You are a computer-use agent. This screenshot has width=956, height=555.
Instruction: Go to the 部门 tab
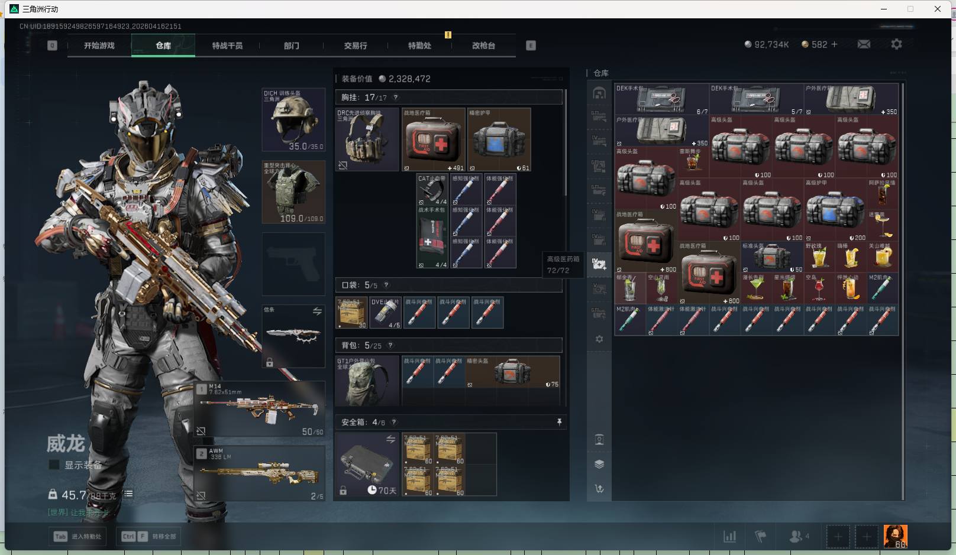tap(291, 46)
